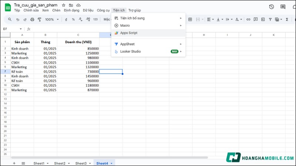This screenshot has height=166, width=296.
Task: Click the horizontal align icon
Action: pyautogui.click(x=209, y=20)
